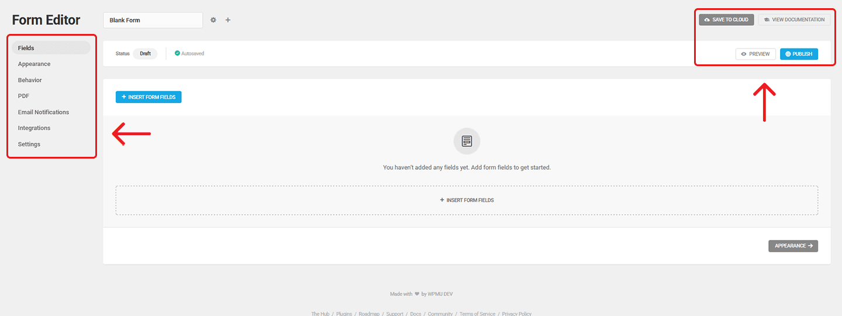Click the empty-form document icon
Screen dimensions: 842x316
(467, 141)
